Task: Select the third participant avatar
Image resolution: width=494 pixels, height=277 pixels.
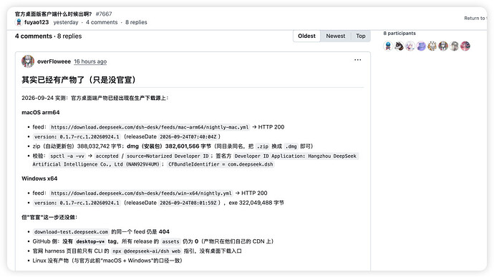Action: point(410,46)
